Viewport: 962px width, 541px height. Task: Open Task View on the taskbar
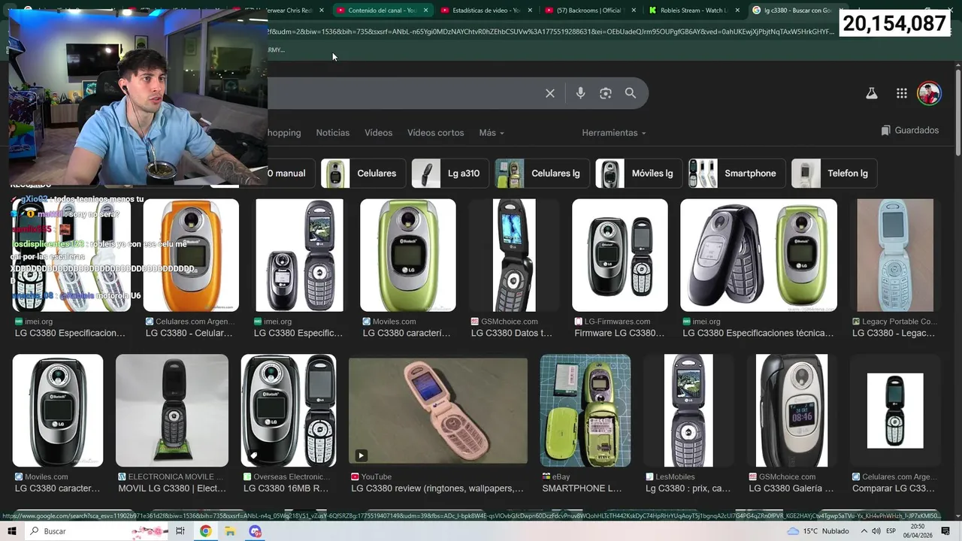[180, 531]
